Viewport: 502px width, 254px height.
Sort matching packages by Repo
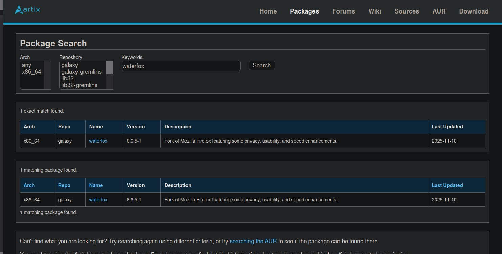pos(64,185)
